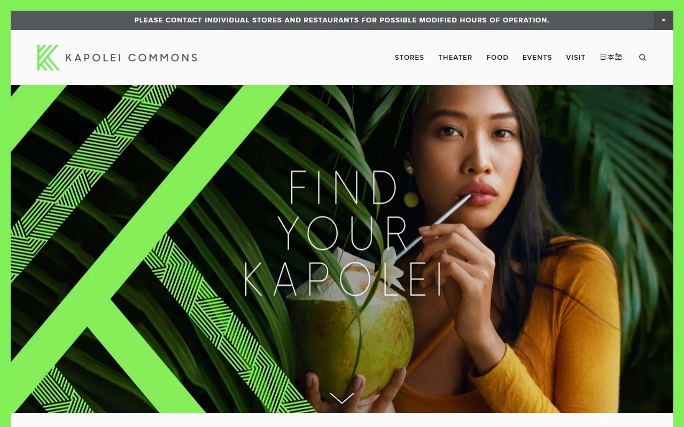Screen dimensions: 684x427
Task: Click the green K logo icon
Action: [x=48, y=58]
